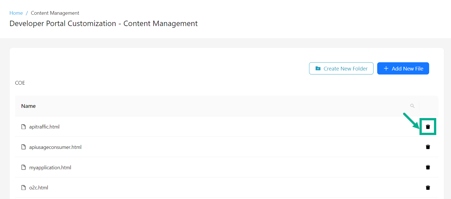Delete apiusageconsumer.html using its trash icon
This screenshot has width=451, height=199.
(428, 147)
